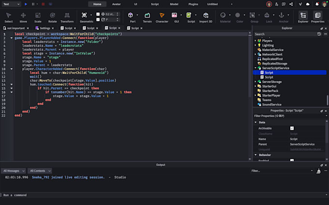Viewport: 329px width, 205px height.
Task: Activate the Transform tool
Action: 67,17
